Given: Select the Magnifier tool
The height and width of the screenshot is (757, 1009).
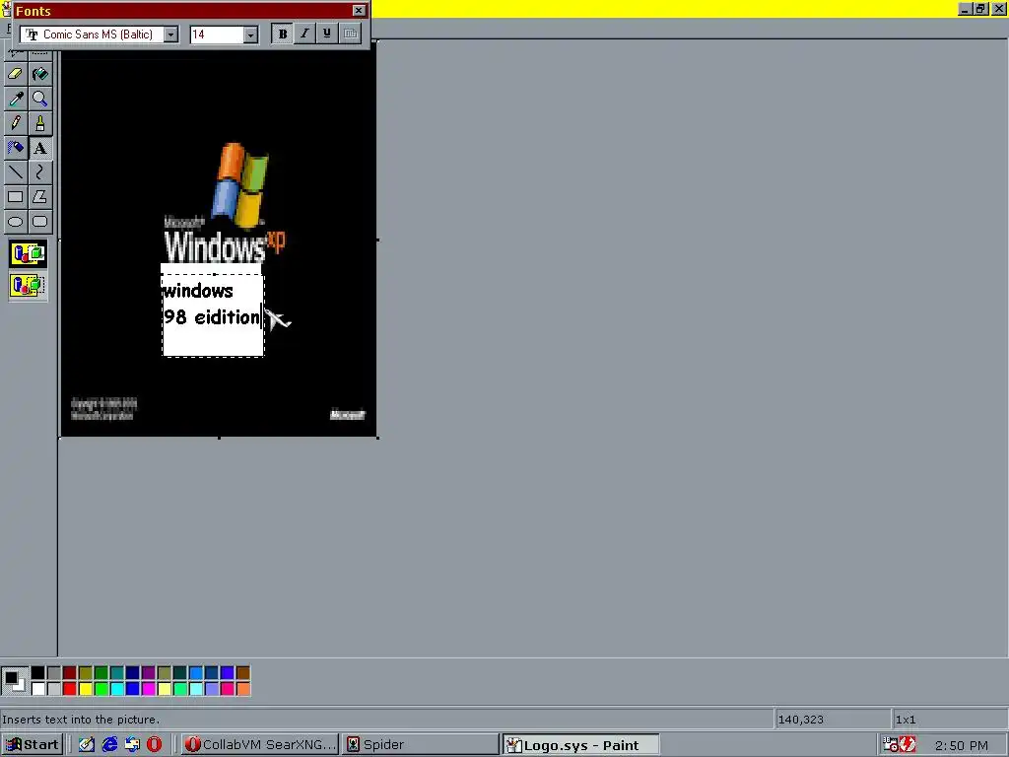Looking at the screenshot, I should [39, 99].
